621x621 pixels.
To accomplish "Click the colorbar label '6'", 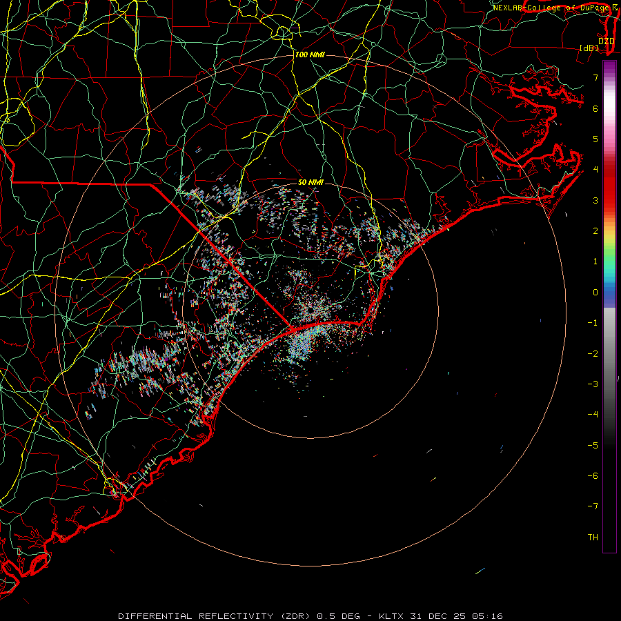I will [x=595, y=108].
